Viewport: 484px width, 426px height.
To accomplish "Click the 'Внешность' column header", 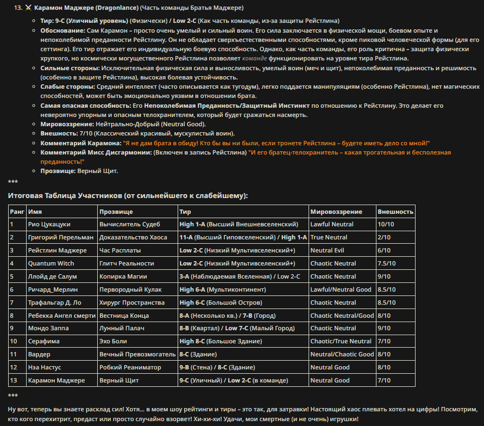I will coord(395,212).
